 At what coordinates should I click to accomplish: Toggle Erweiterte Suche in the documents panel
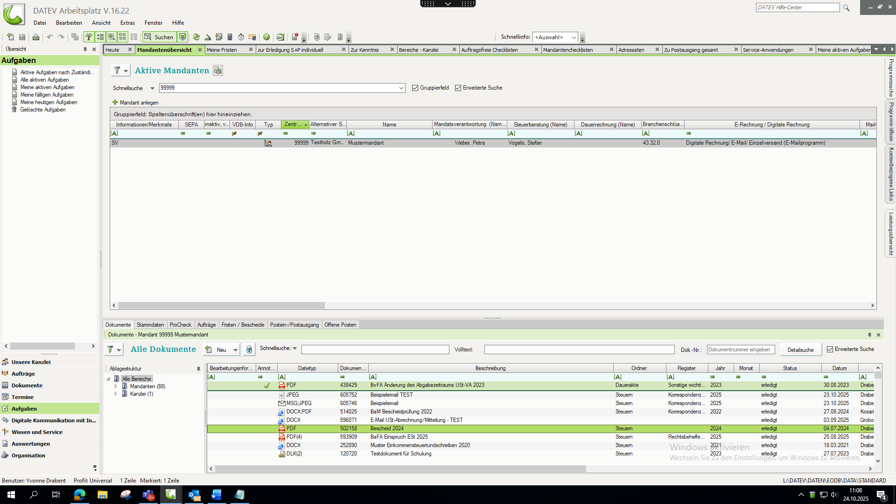coord(830,349)
